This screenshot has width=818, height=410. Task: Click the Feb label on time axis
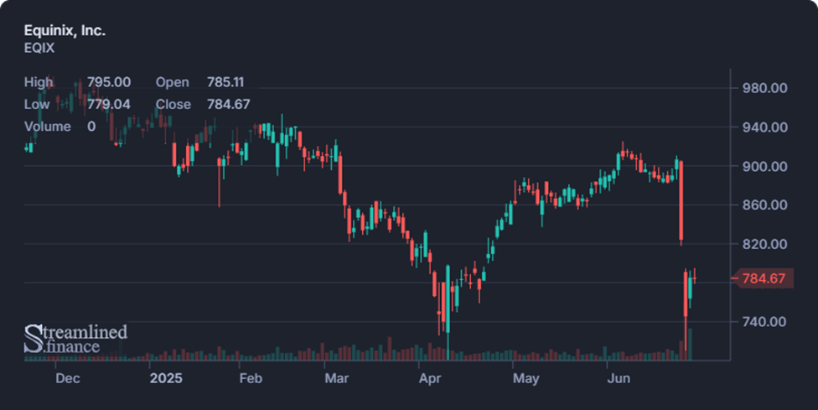coord(251,378)
